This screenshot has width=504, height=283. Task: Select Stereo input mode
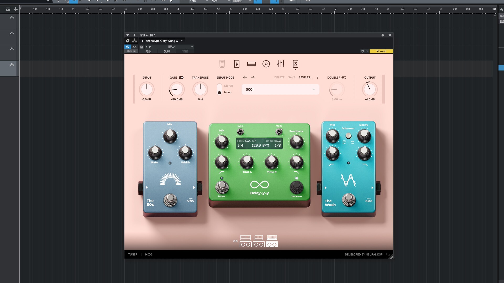(228, 86)
